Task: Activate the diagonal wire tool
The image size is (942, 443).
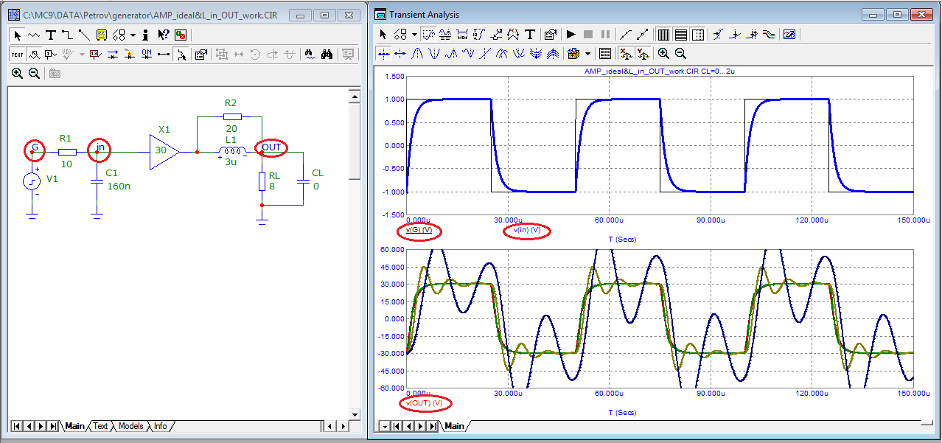Action: 84,35
